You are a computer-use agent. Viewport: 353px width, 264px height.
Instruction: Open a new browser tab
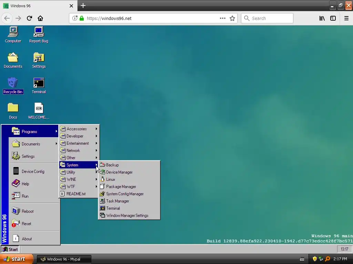coord(83,5)
